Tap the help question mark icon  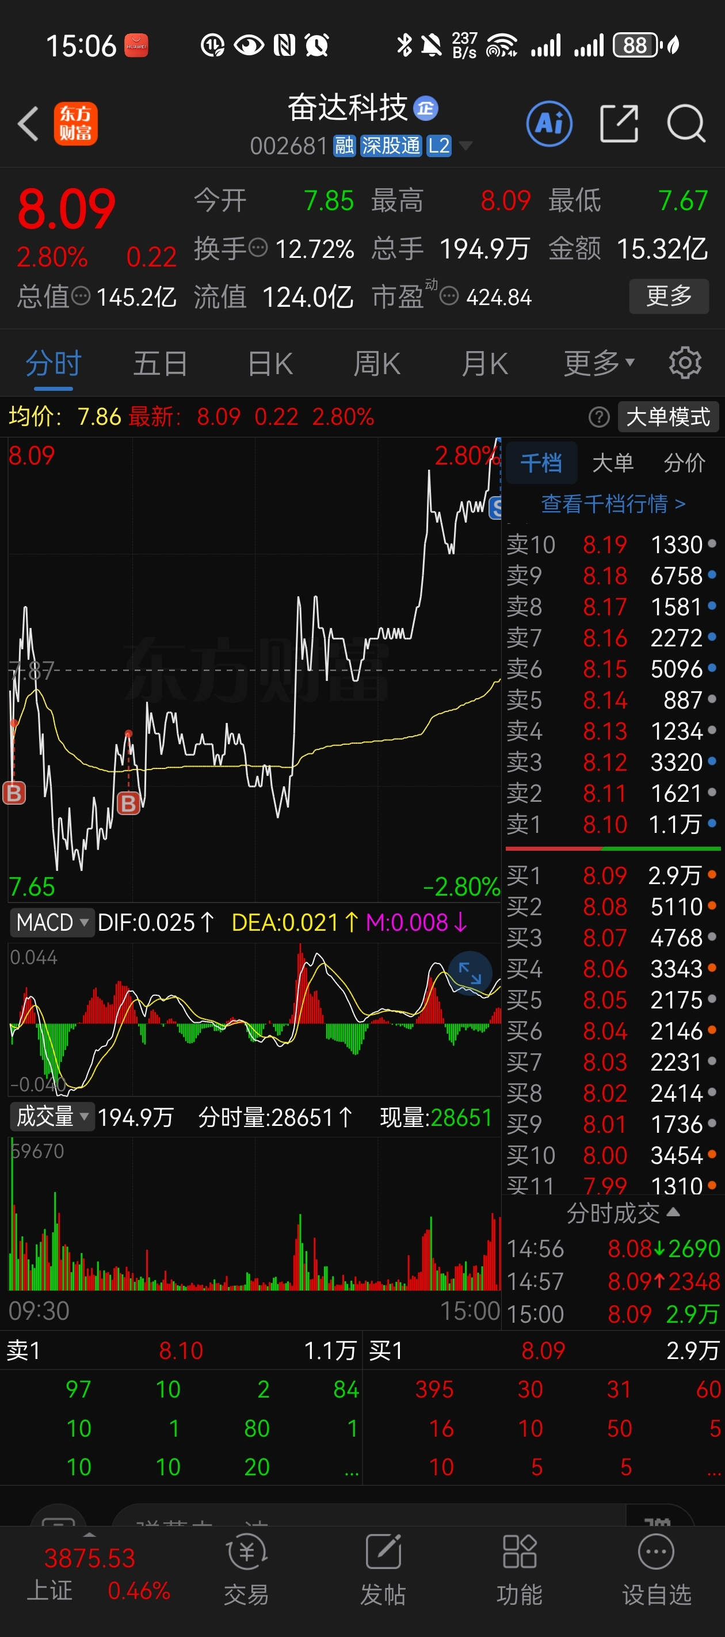[598, 417]
